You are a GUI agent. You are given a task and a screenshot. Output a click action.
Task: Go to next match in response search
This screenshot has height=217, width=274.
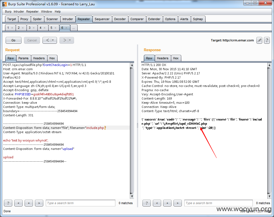178,203
